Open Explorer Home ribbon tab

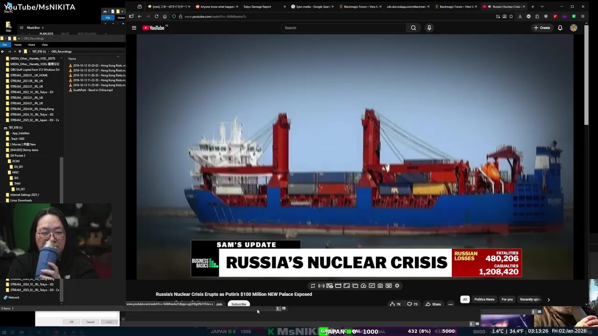[x=18, y=45]
